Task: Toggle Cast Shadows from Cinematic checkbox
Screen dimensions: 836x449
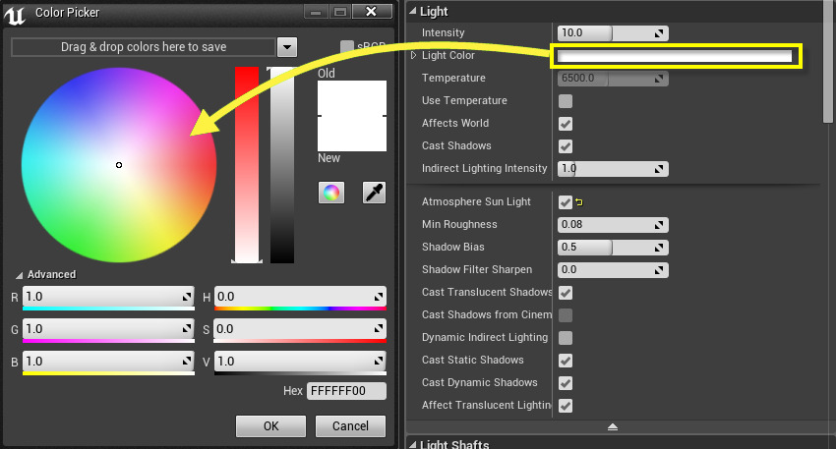Action: (566, 315)
